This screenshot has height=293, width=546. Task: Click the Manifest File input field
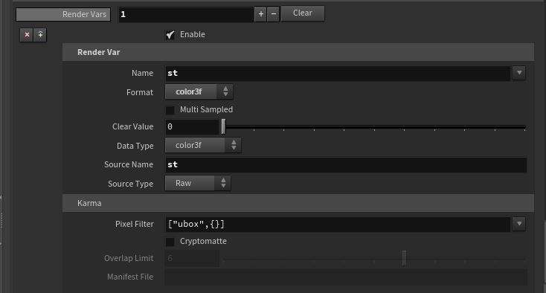click(346, 277)
